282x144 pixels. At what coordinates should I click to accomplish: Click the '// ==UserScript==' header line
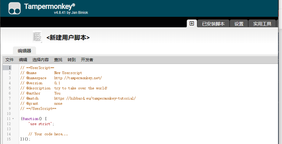(37, 68)
